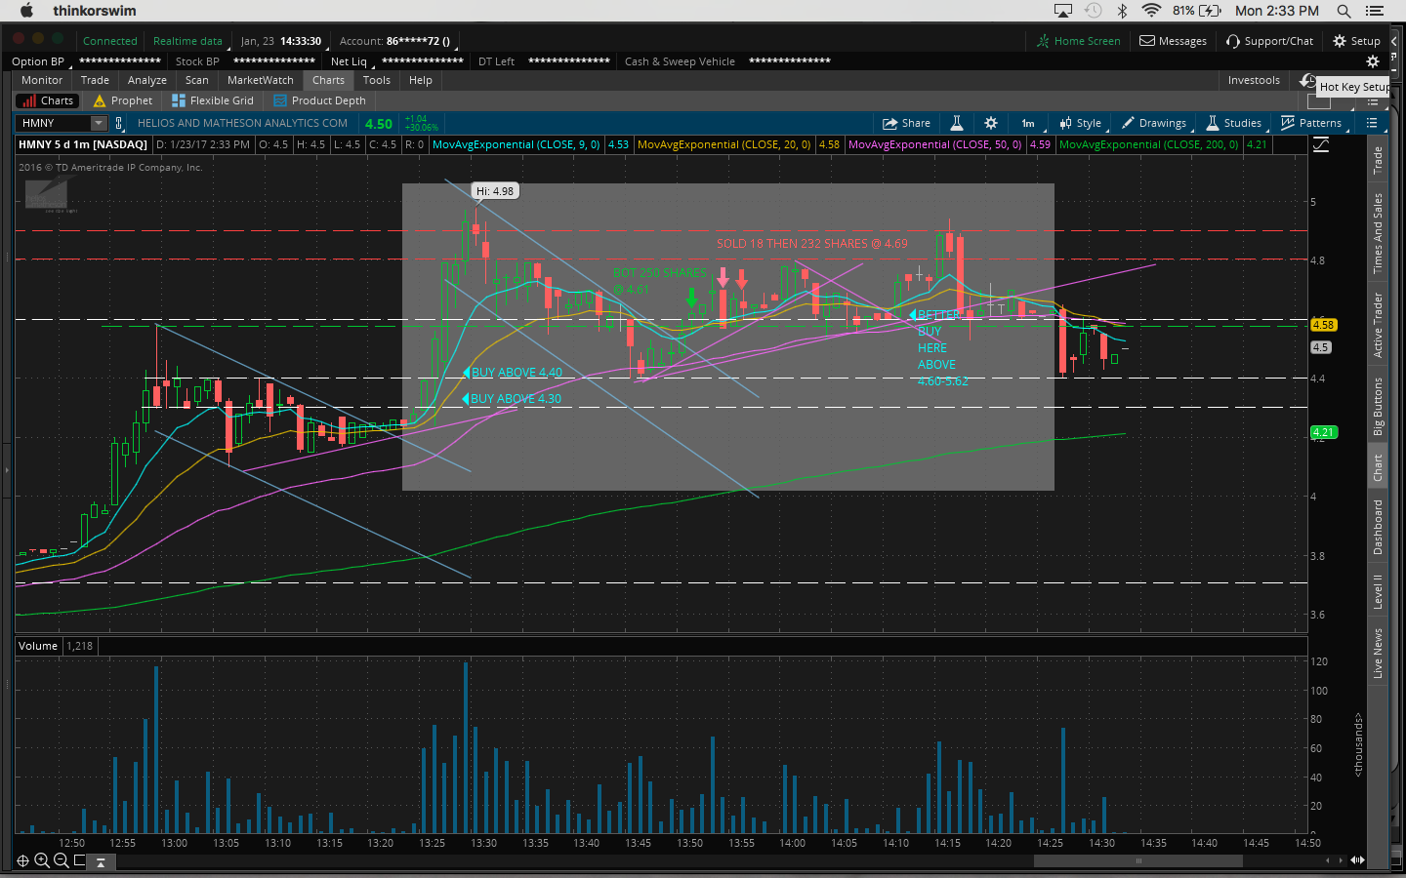Open the Help tab
Image resolution: width=1406 pixels, height=878 pixels.
(x=421, y=80)
